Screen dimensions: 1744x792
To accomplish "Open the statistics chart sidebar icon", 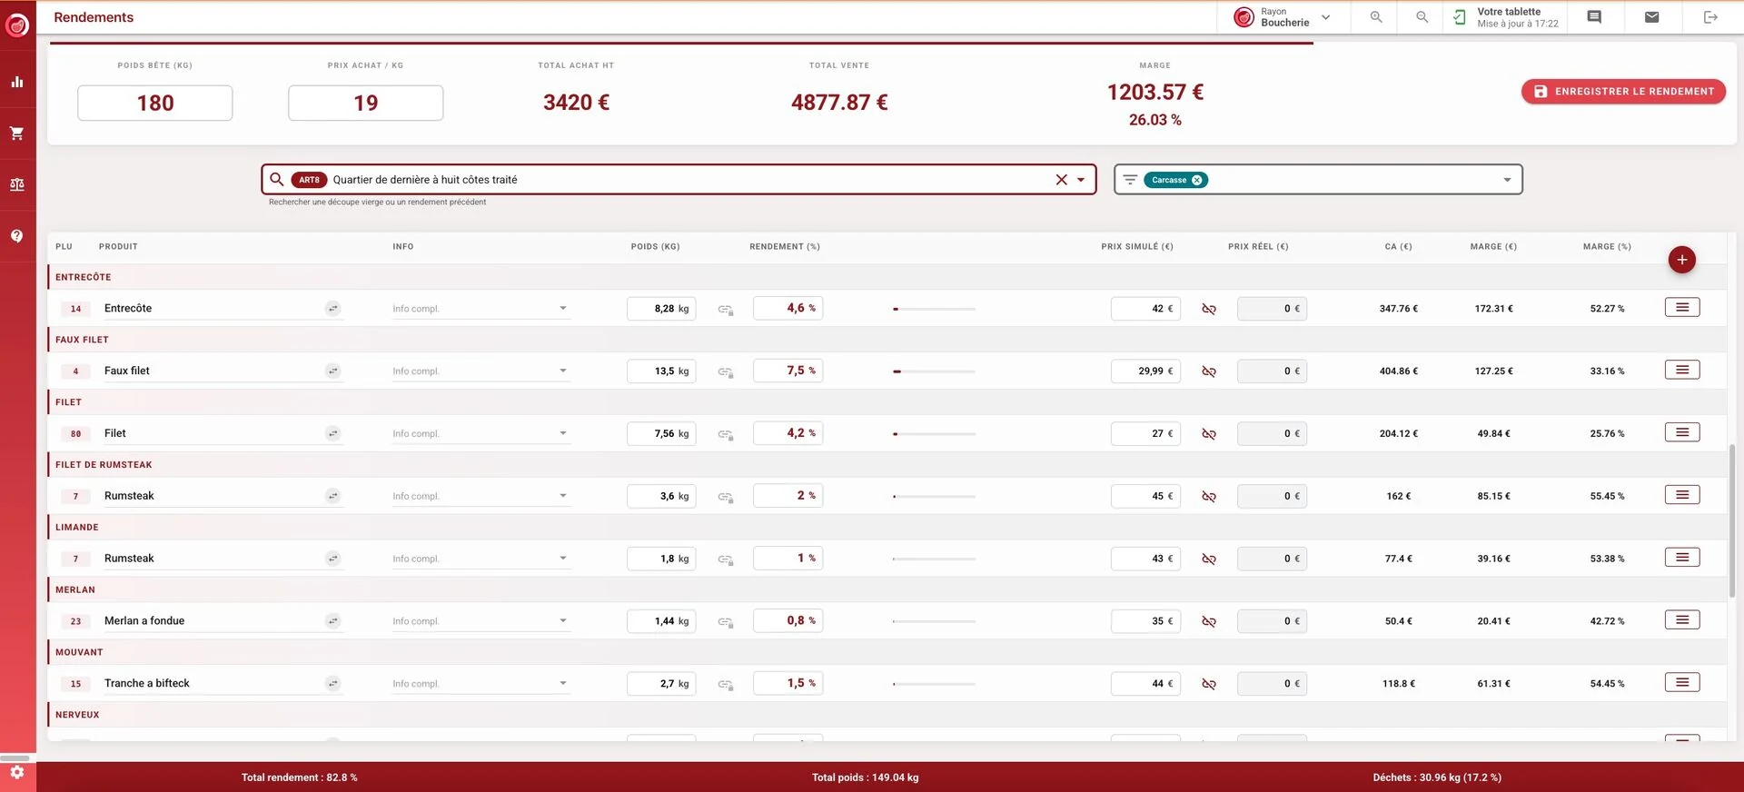I will [x=17, y=82].
